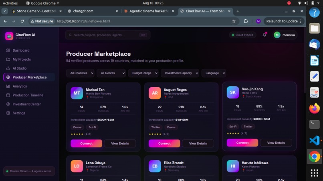Click the Analytics bar chart icon
This screenshot has width=323, height=181.
tap(8, 86)
